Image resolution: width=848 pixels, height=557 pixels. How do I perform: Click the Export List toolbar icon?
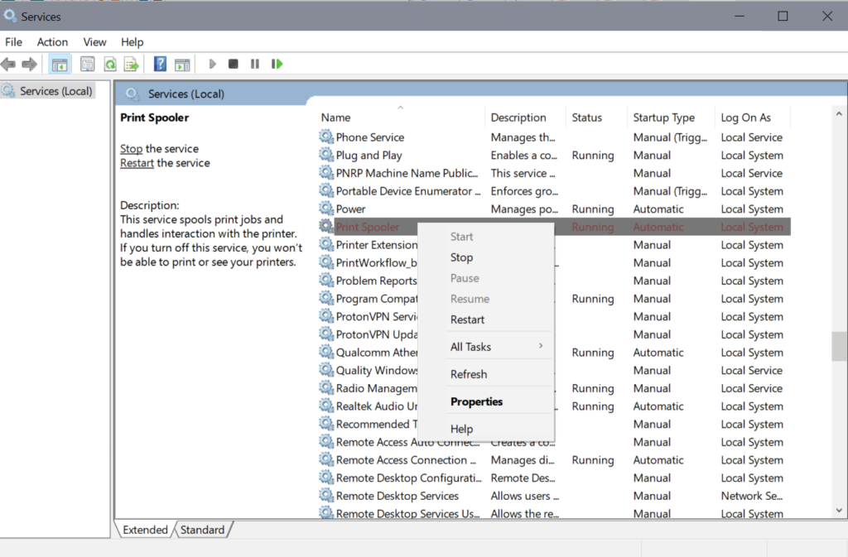131,64
